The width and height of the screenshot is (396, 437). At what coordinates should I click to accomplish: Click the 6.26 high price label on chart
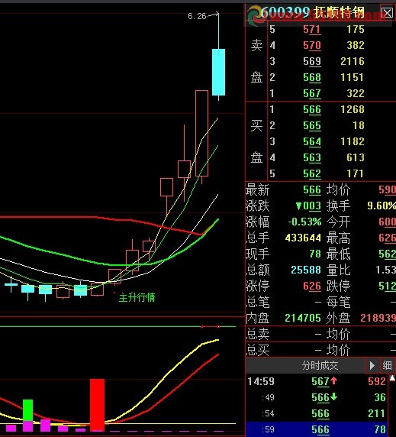click(197, 16)
